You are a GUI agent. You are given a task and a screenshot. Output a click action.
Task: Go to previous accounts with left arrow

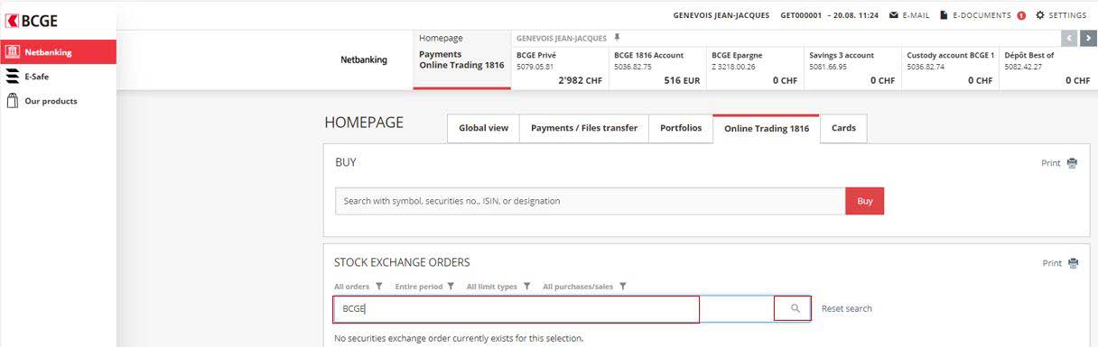(1070, 38)
